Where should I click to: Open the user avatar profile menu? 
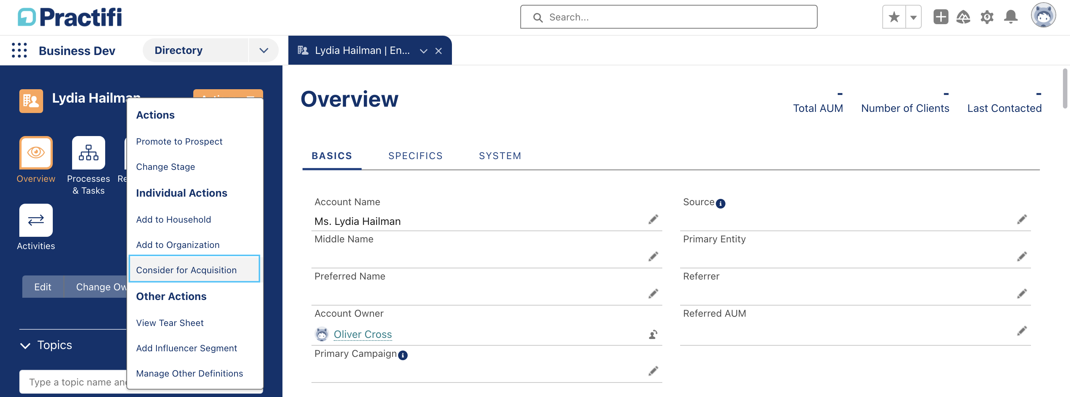coord(1043,15)
